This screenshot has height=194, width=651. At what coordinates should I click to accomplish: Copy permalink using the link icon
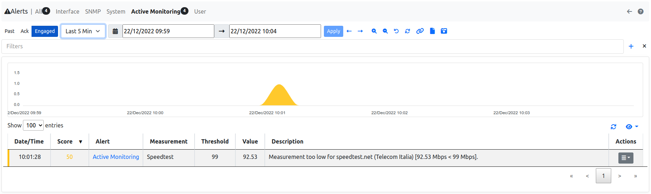tap(420, 31)
